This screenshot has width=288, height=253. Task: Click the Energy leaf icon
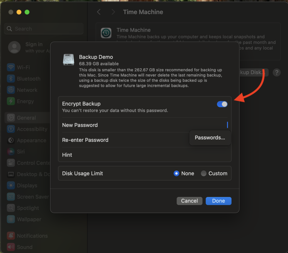(11, 101)
